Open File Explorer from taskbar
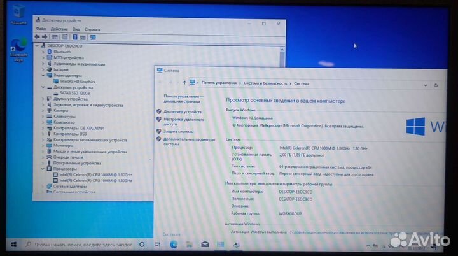The height and width of the screenshot is (256, 458). 190,245
